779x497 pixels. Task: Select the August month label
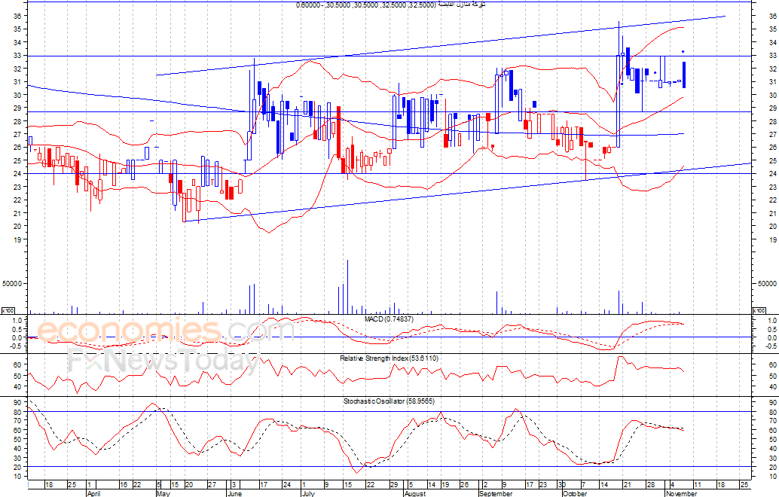(x=415, y=493)
